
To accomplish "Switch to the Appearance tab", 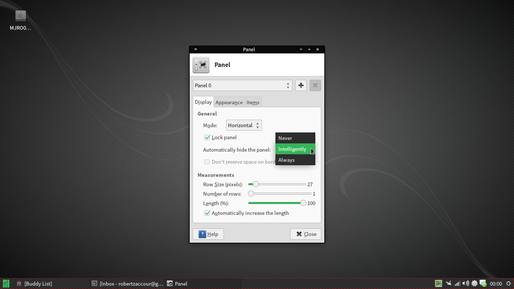I will [x=229, y=102].
